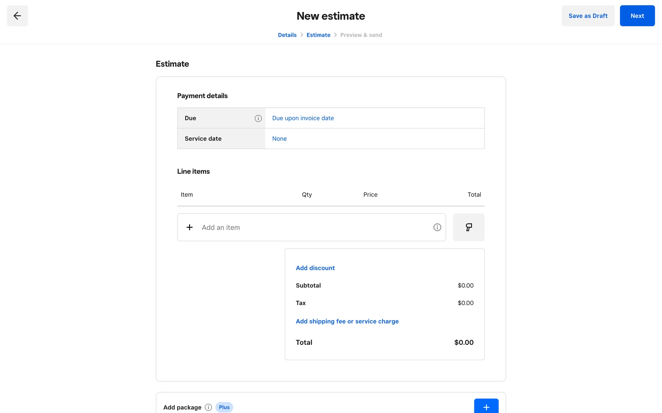Click the info icon in item field

(437, 227)
